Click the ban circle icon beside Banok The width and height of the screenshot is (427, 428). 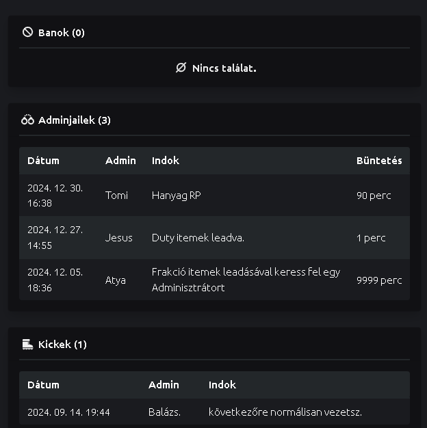click(27, 32)
